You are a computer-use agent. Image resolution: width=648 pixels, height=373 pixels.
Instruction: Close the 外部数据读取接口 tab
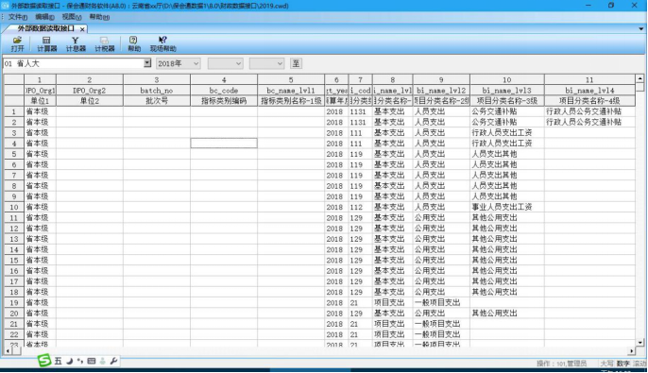click(x=82, y=29)
